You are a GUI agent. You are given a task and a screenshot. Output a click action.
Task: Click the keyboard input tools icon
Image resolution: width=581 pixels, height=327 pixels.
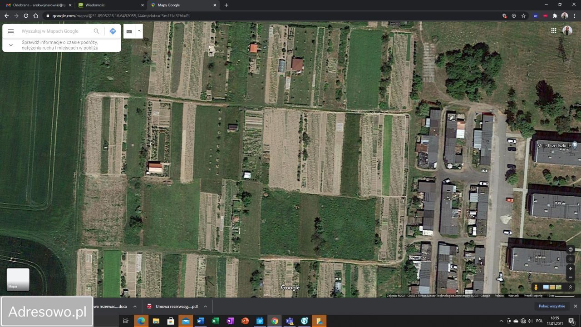pyautogui.click(x=129, y=31)
